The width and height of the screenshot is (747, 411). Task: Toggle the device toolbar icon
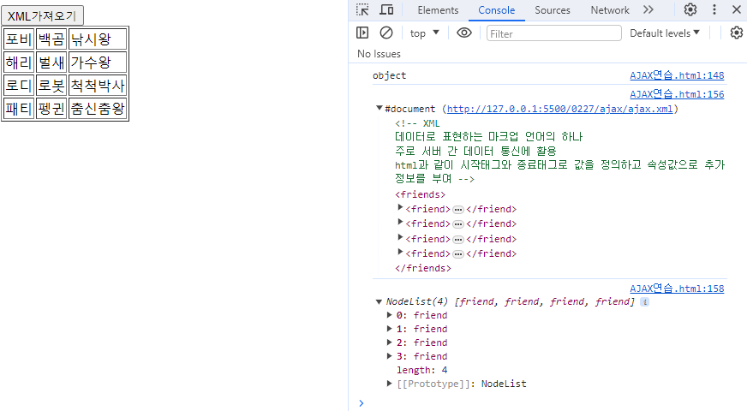point(386,9)
